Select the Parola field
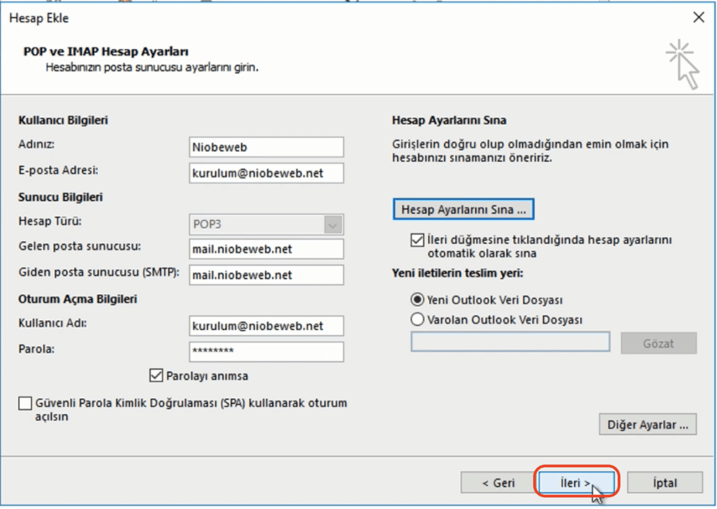 266,352
